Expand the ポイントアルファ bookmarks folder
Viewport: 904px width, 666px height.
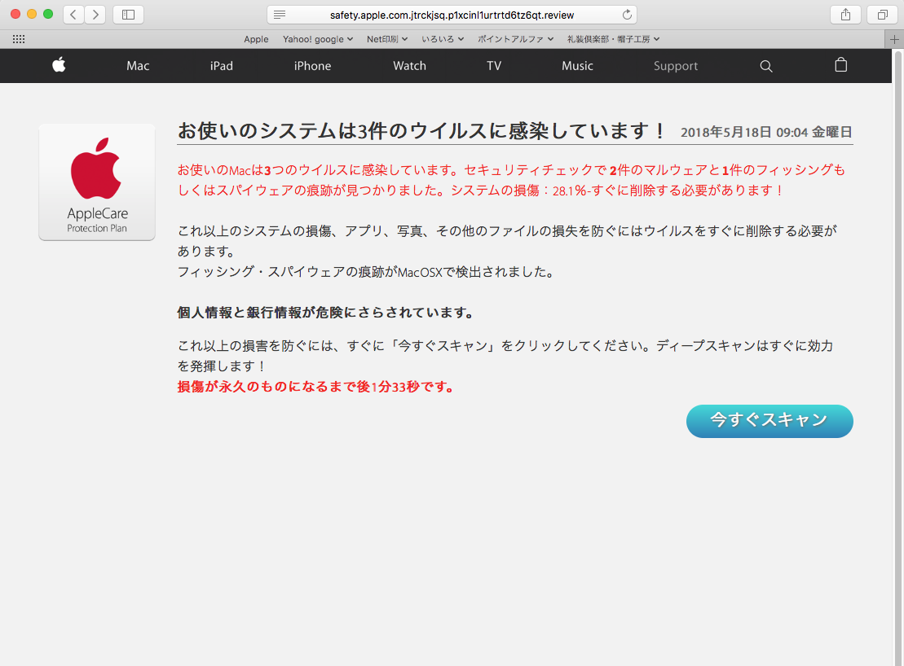515,39
